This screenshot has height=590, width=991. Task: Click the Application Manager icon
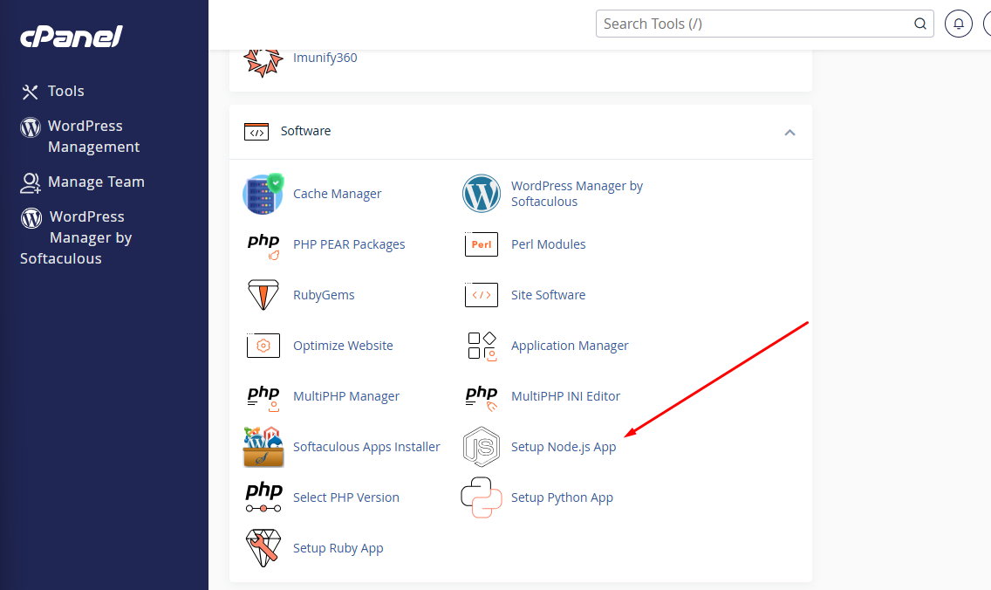pyautogui.click(x=482, y=346)
